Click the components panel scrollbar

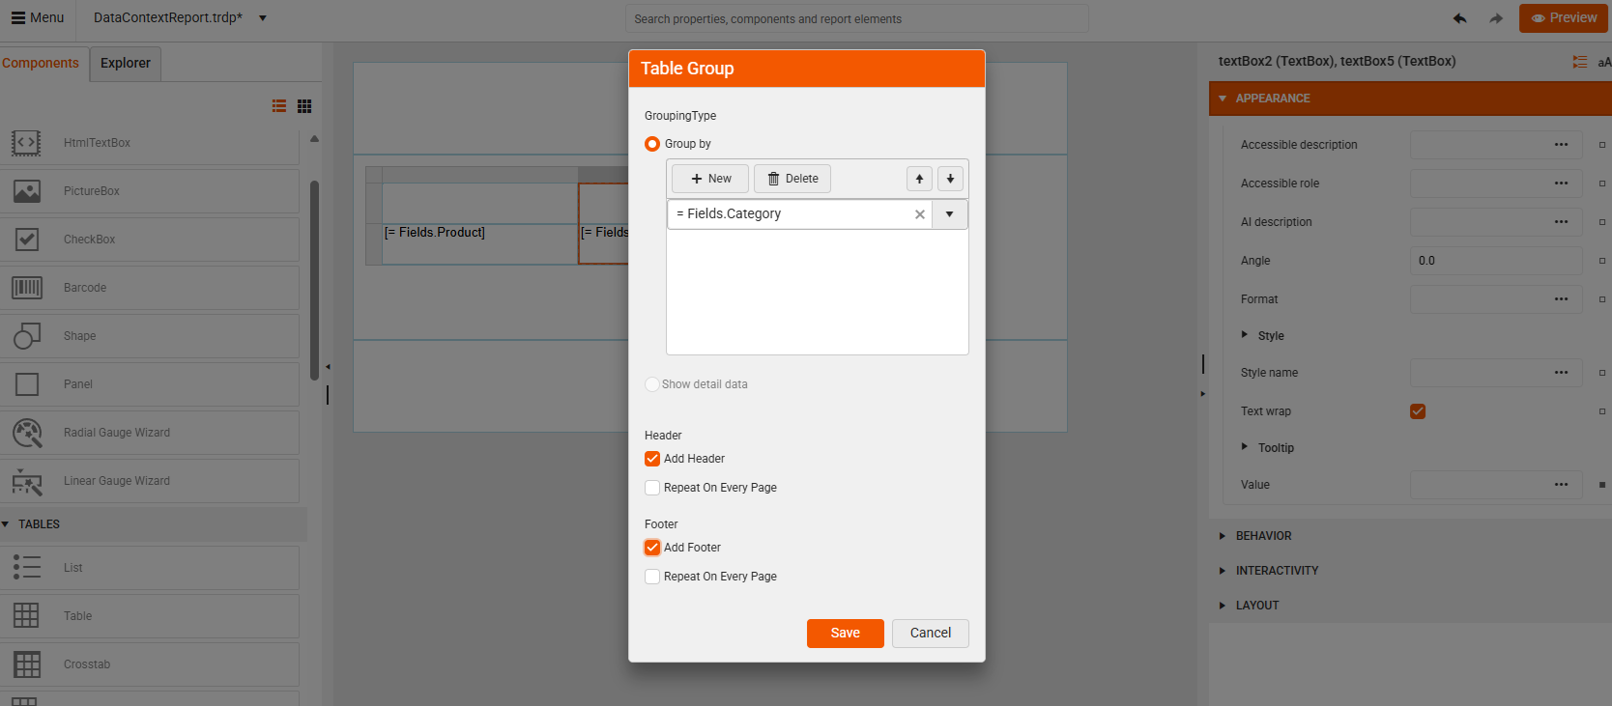pos(314,280)
